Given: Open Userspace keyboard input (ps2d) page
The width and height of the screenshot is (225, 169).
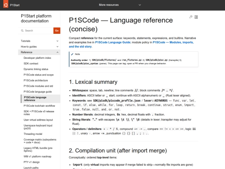Looking at the screenshot, I should pyautogui.click(x=38, y=127).
